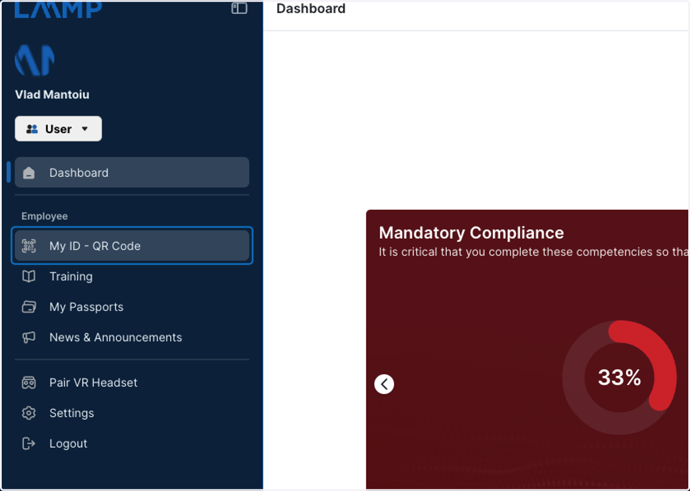This screenshot has width=690, height=491.
Task: Click the QR code icon
Action: pyautogui.click(x=29, y=246)
